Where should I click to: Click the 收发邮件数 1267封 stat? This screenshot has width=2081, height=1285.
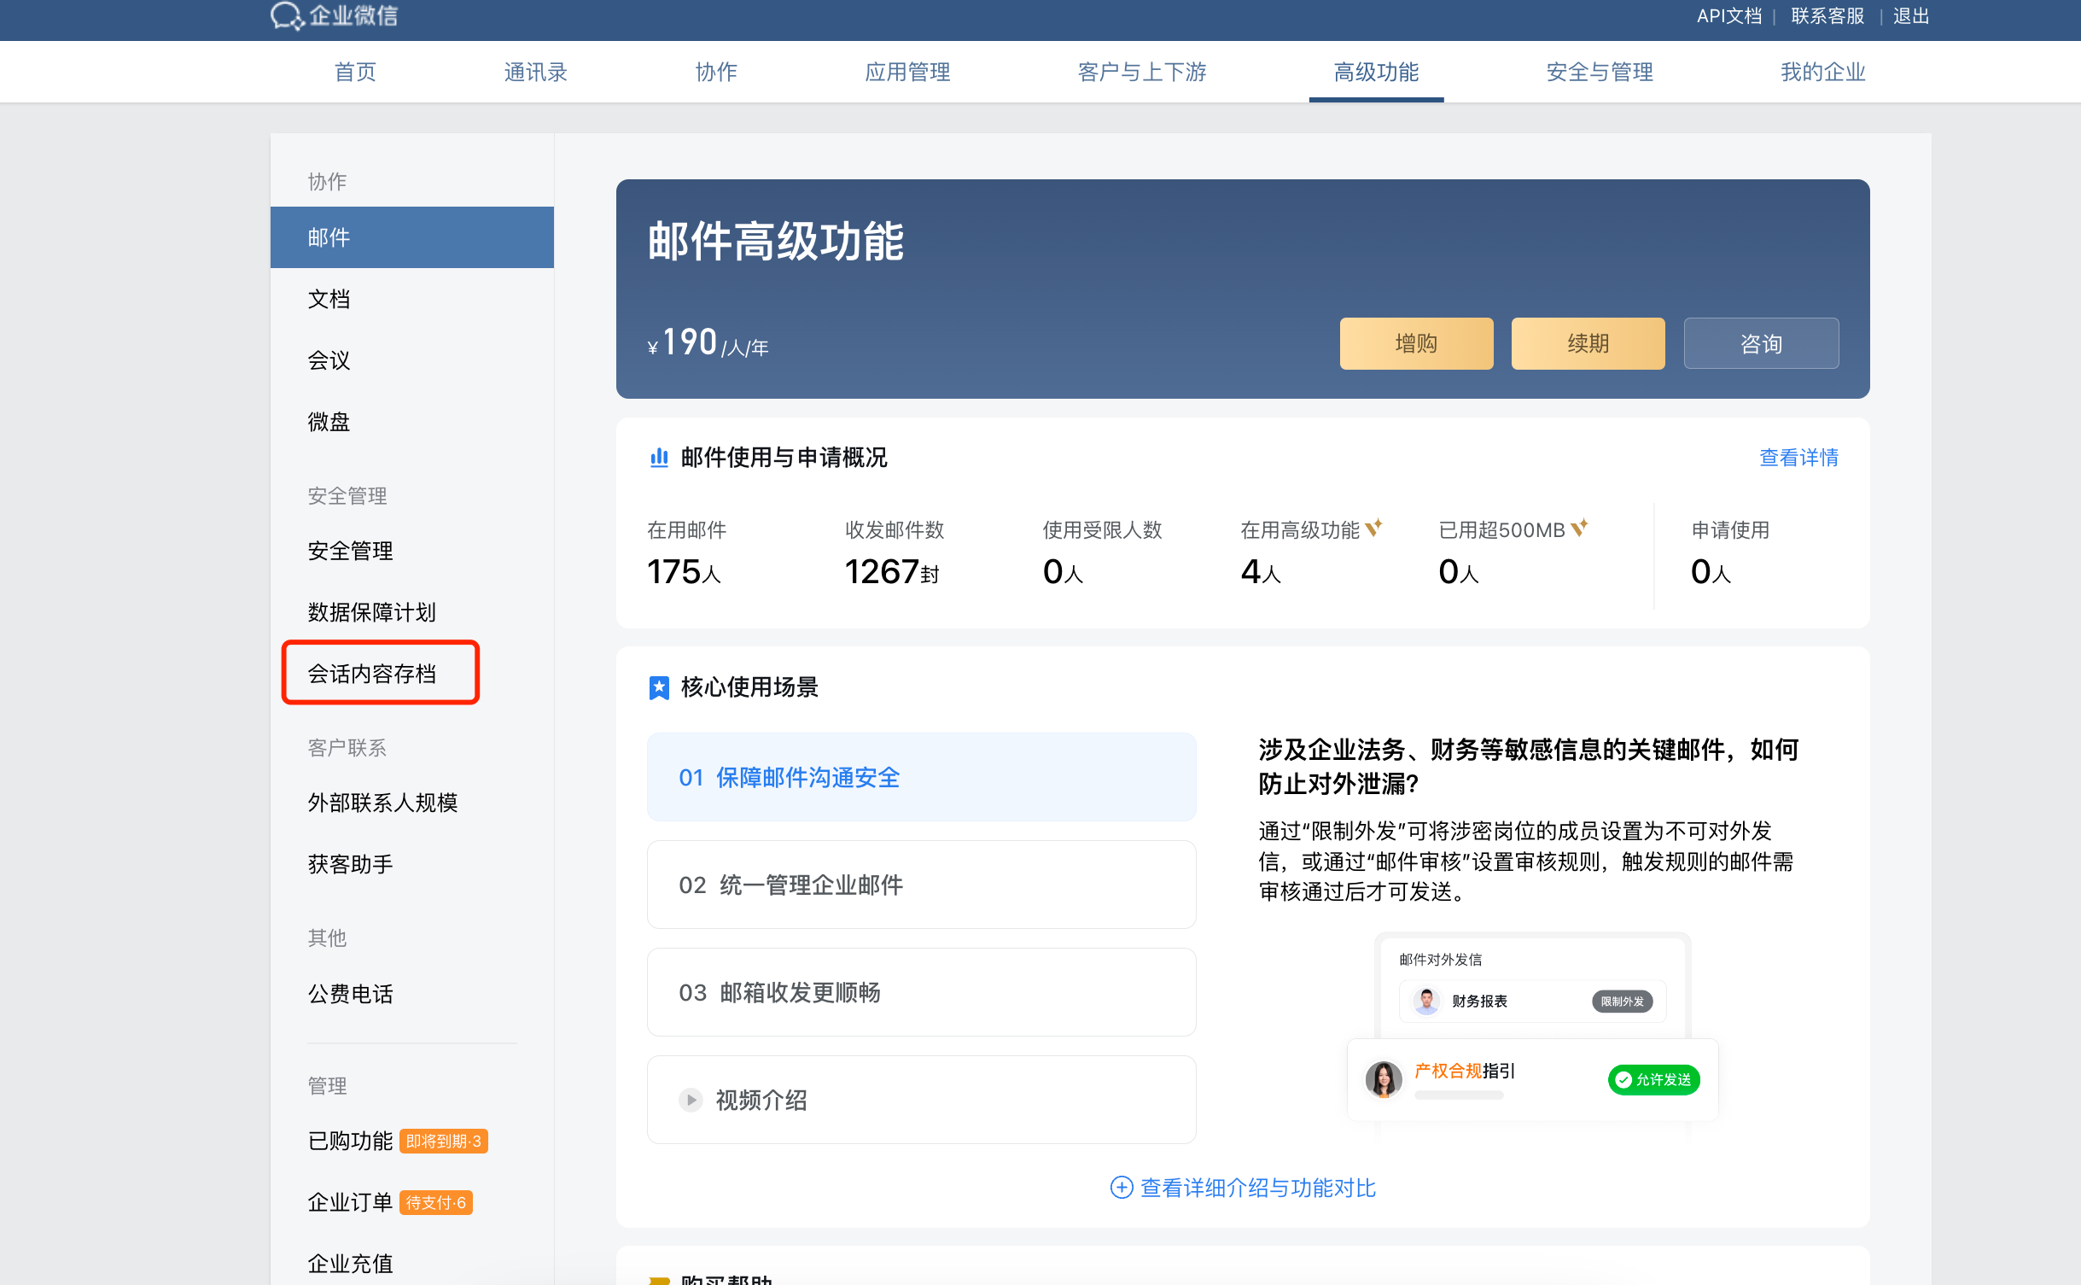(894, 554)
